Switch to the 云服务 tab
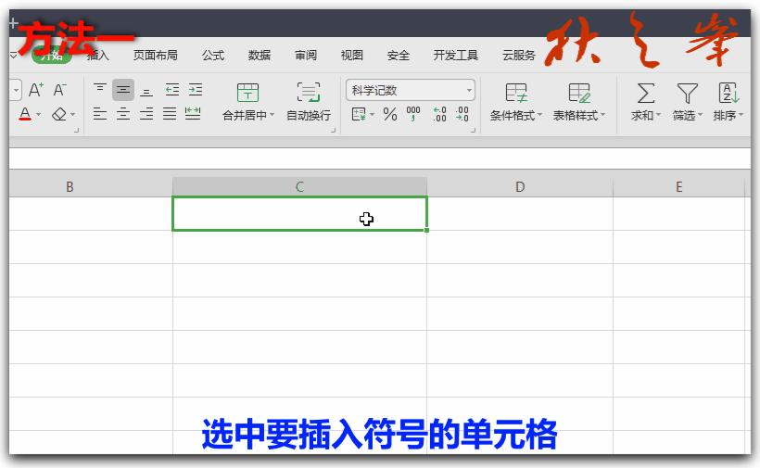The image size is (760, 468). [x=519, y=56]
